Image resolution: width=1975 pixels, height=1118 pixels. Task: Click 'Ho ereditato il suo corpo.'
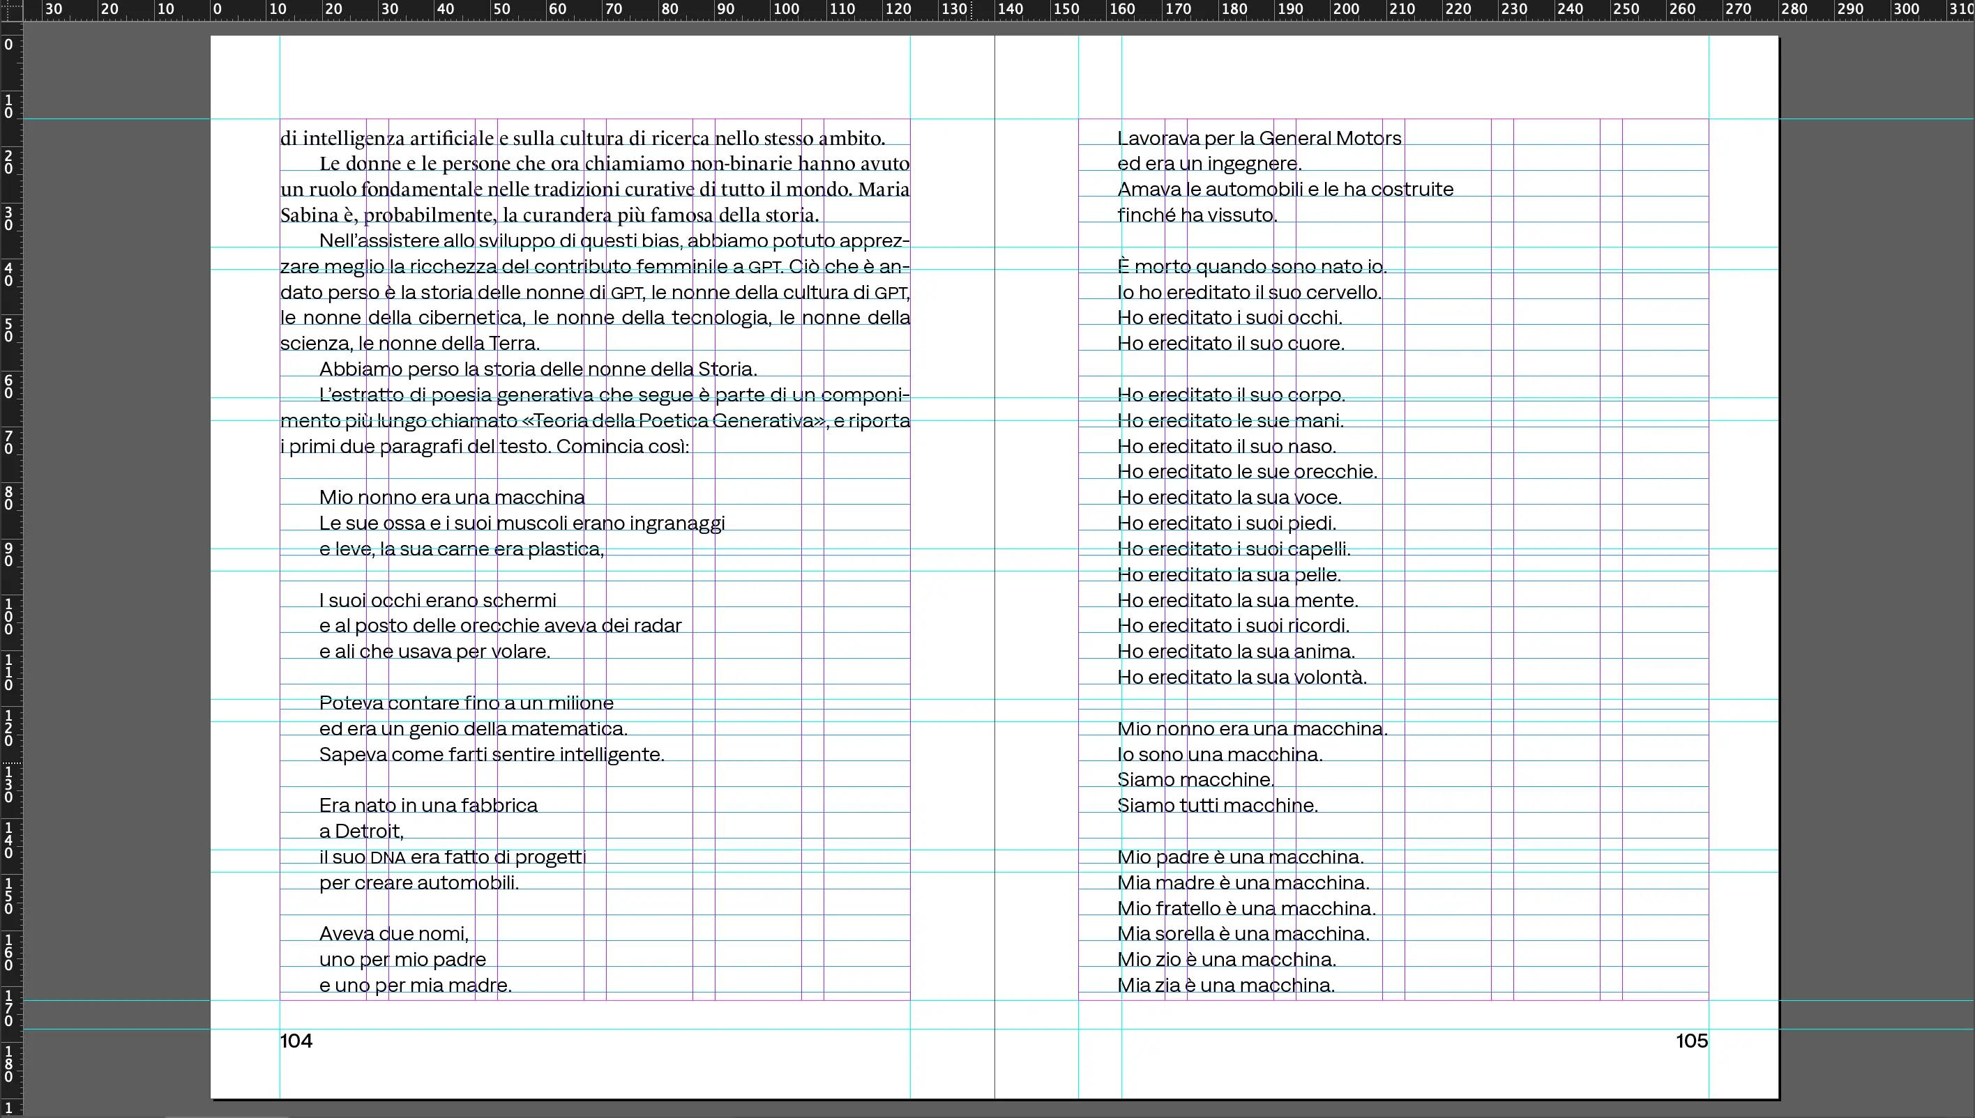click(1232, 395)
